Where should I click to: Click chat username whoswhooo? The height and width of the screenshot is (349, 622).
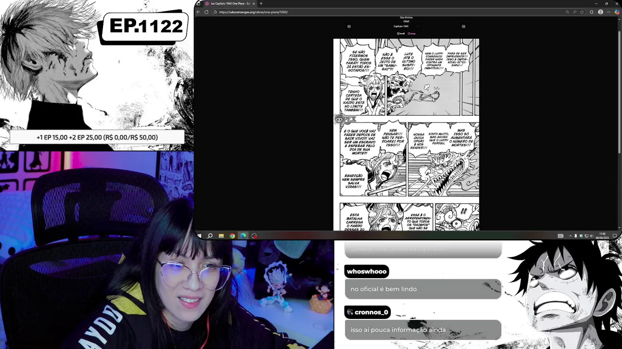(366, 271)
